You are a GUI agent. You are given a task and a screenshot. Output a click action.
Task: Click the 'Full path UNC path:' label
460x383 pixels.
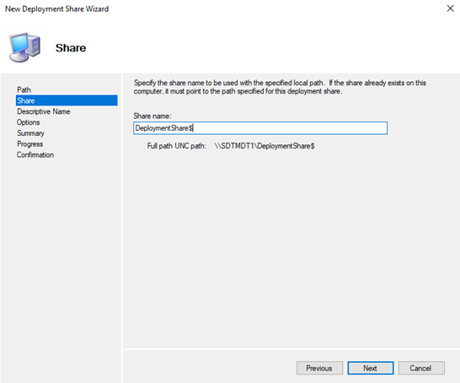177,146
